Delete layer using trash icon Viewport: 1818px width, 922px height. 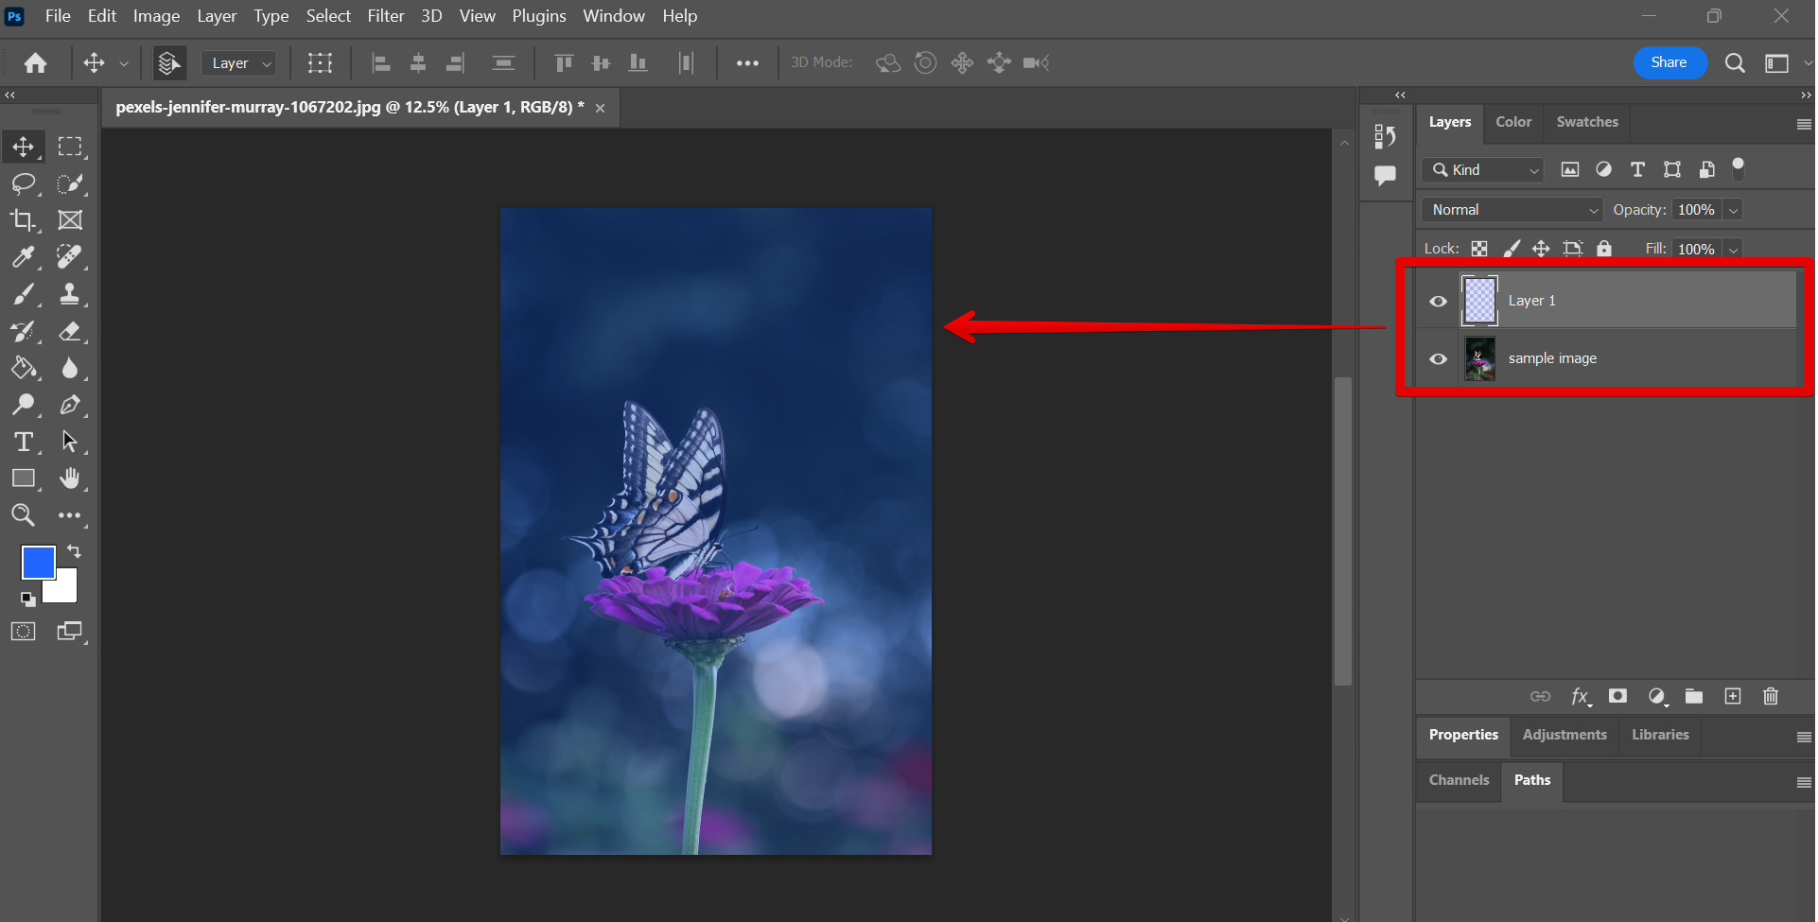click(1771, 697)
